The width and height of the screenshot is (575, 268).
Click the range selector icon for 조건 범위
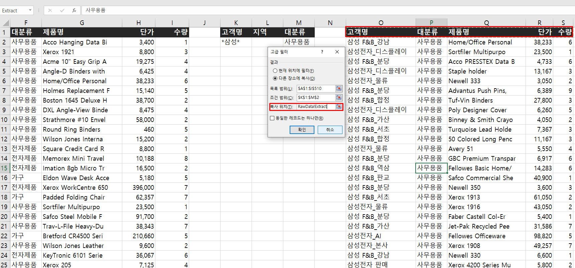click(x=339, y=98)
